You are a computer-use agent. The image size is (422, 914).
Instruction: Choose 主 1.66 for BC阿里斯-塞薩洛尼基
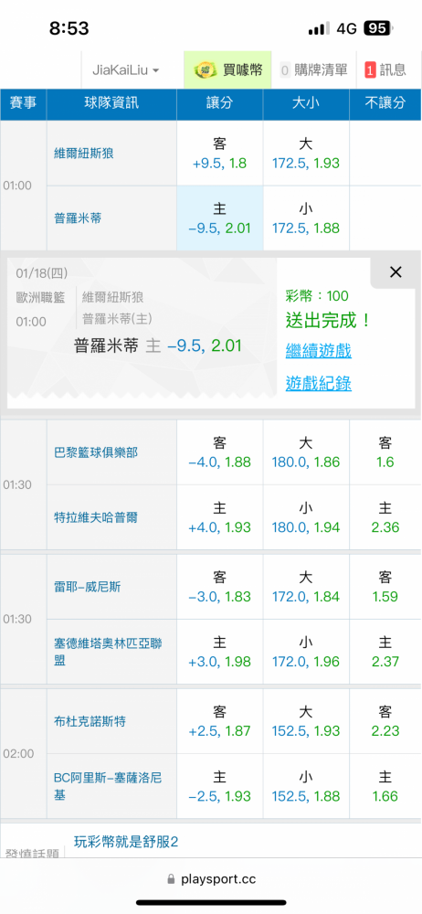click(385, 786)
